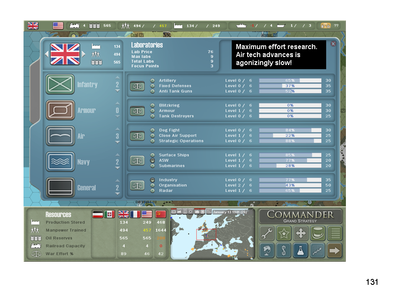Click the dollar sign purchase button
Viewport: 403px width, 302px height.
tap(284, 250)
